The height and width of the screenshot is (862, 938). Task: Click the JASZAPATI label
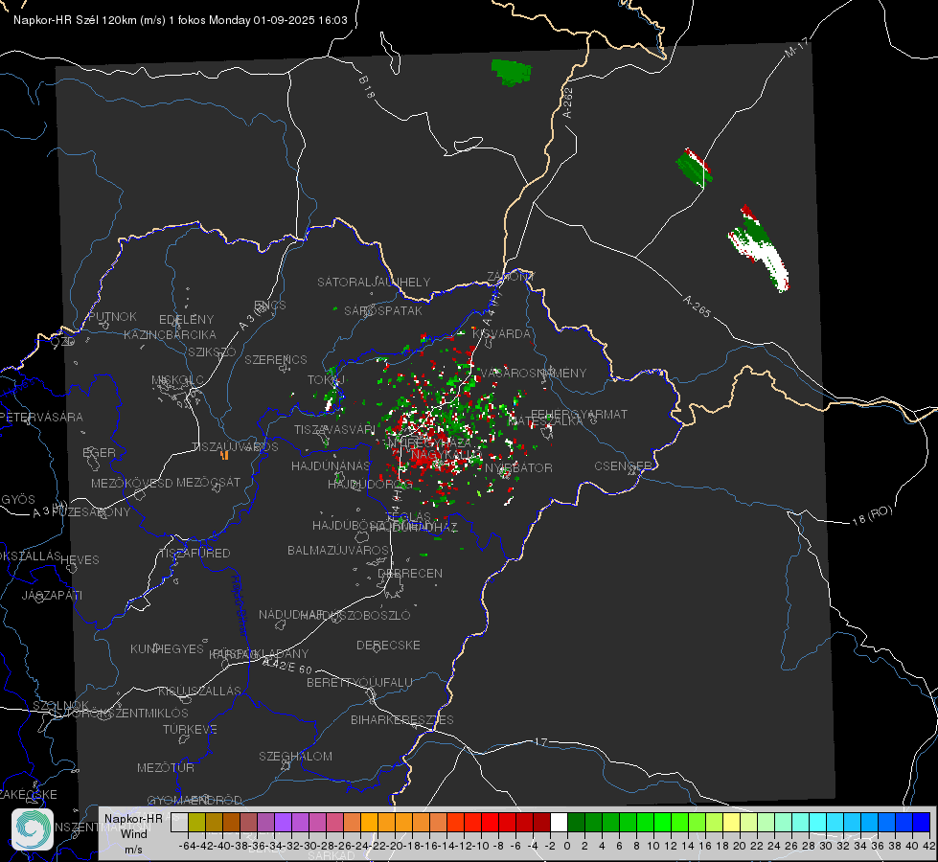pos(52,595)
